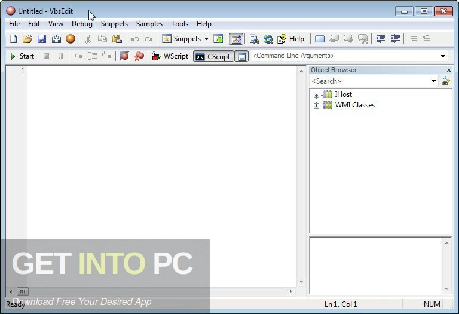Uncomment the selected lines icon
The height and width of the screenshot is (314, 459).
[427, 39]
